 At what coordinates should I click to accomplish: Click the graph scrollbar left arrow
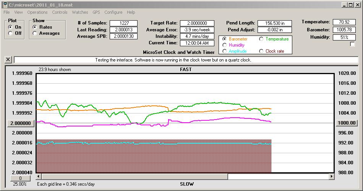pyautogui.click(x=39, y=176)
